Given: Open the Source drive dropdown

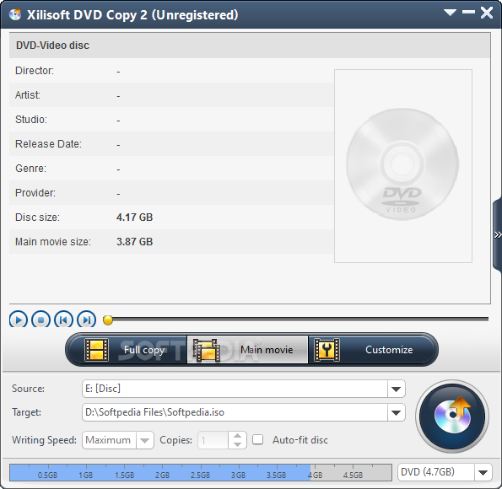Looking at the screenshot, I should coord(396,389).
